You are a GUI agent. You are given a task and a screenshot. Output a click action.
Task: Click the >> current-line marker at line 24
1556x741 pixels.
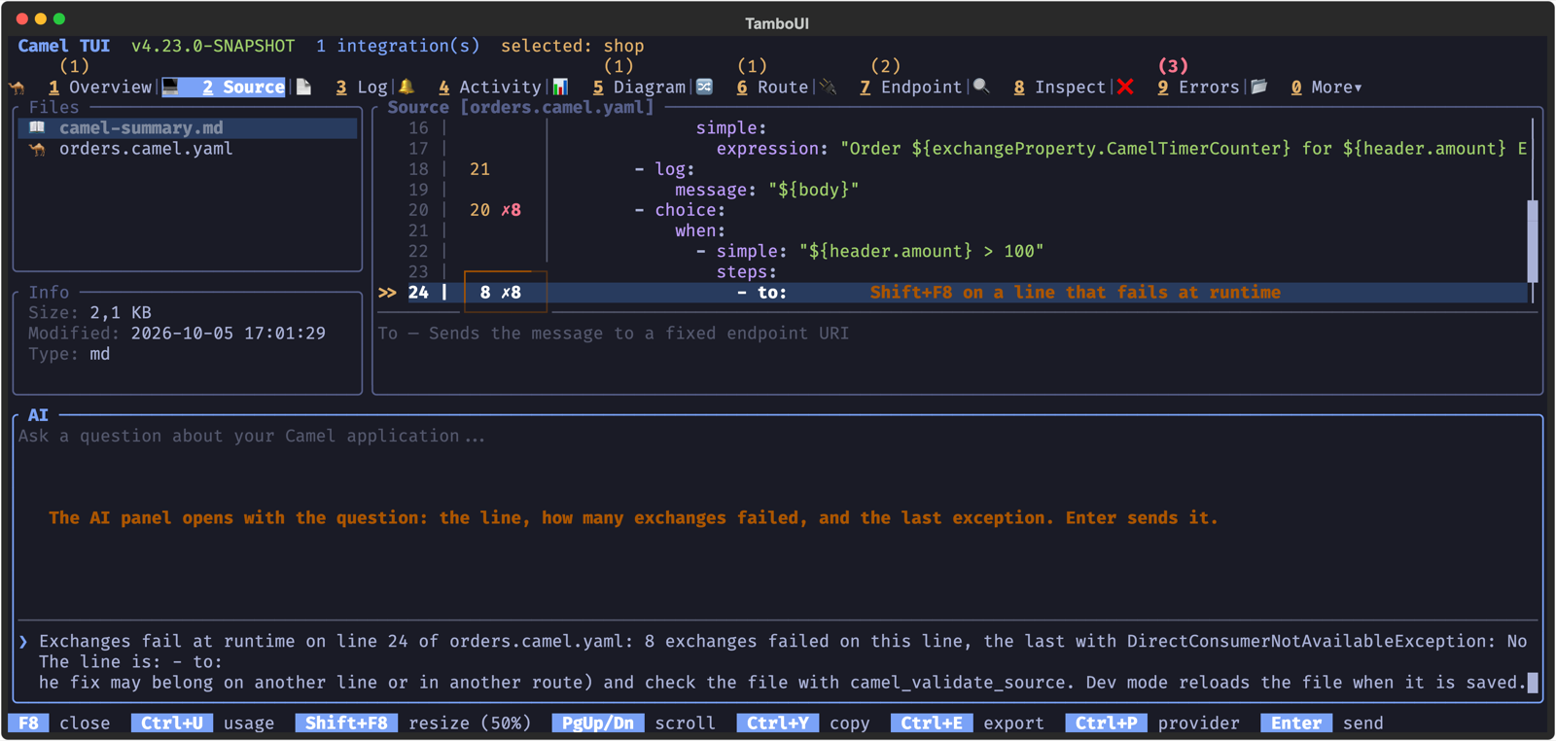(x=387, y=293)
